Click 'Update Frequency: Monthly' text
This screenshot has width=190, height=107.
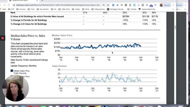point(23,66)
